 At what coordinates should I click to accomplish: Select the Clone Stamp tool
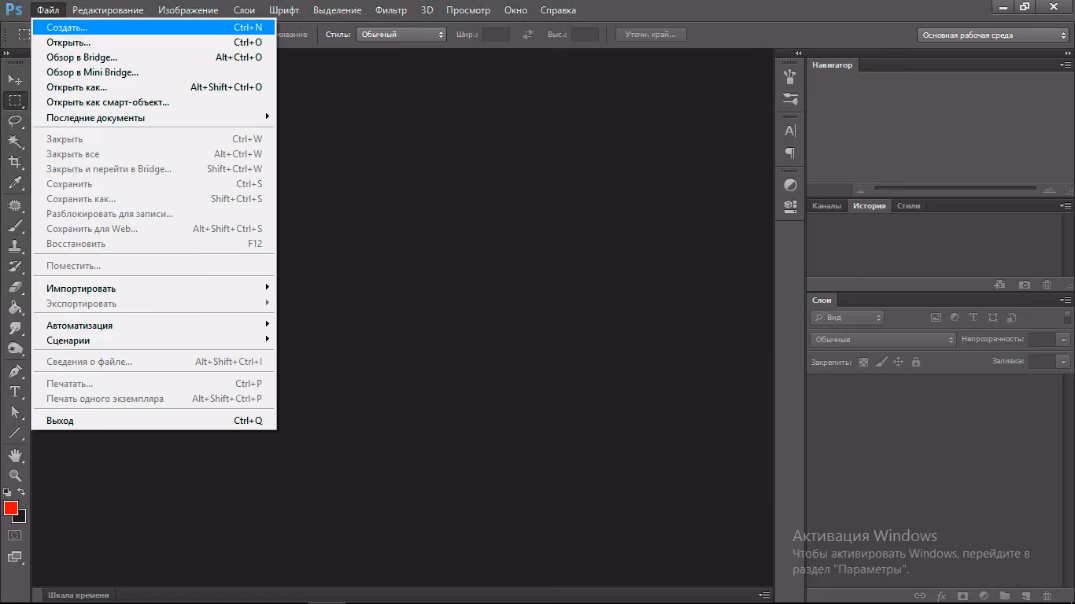pyautogui.click(x=15, y=246)
